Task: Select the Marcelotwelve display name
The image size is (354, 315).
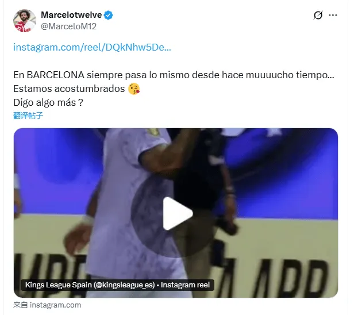Action: point(71,15)
